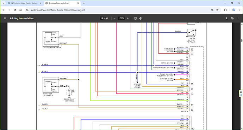
Task: Rotate the document counterclockwise
Action: (x=141, y=18)
